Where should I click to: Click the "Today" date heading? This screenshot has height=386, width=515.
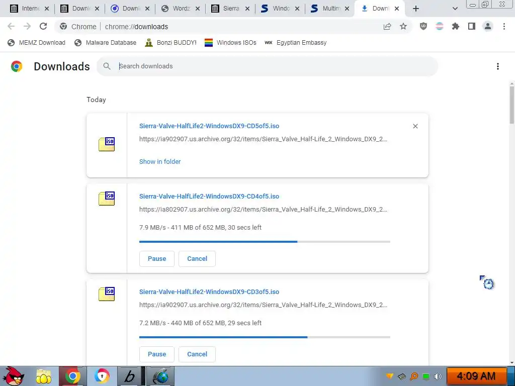tap(96, 100)
